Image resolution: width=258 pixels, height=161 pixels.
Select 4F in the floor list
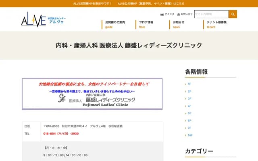[189, 106]
